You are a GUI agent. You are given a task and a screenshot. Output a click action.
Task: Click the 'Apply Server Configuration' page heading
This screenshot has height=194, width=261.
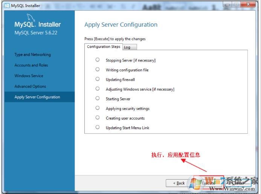121,25
